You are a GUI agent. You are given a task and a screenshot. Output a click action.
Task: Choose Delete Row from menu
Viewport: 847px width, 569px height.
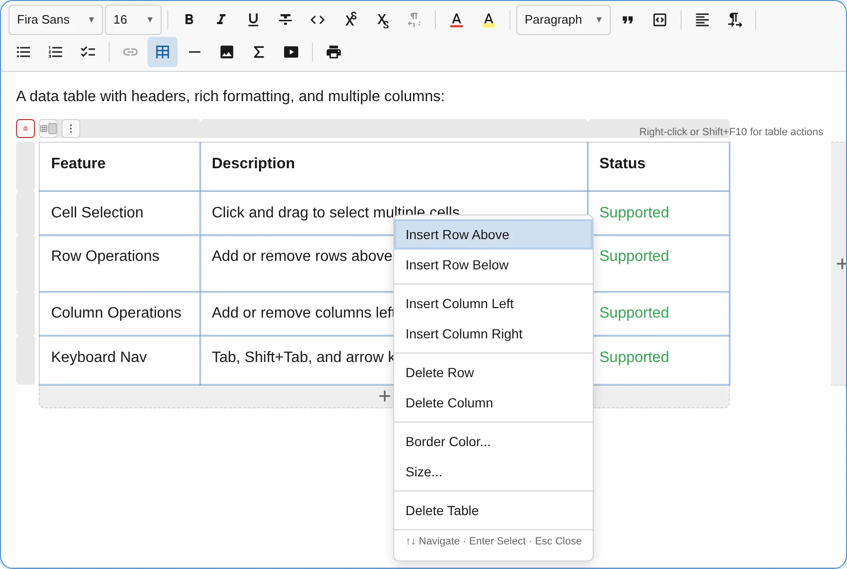[x=493, y=373]
